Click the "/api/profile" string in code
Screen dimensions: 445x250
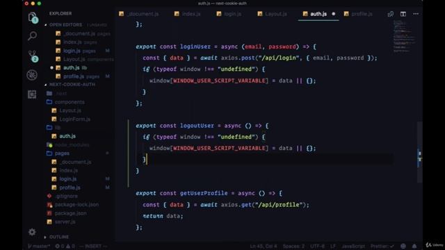click(x=279, y=205)
